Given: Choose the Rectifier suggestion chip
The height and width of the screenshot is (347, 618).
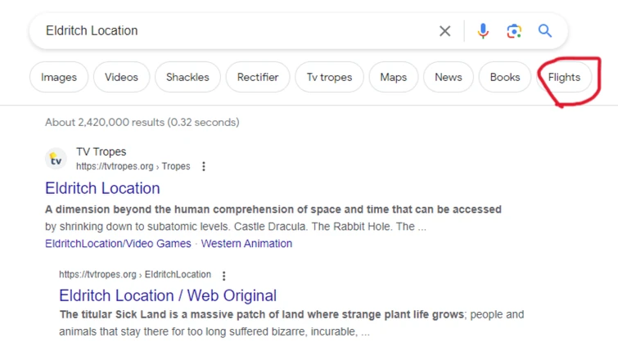Looking at the screenshot, I should [x=258, y=77].
